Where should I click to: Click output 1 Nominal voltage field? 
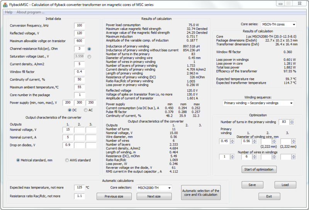[68, 130]
